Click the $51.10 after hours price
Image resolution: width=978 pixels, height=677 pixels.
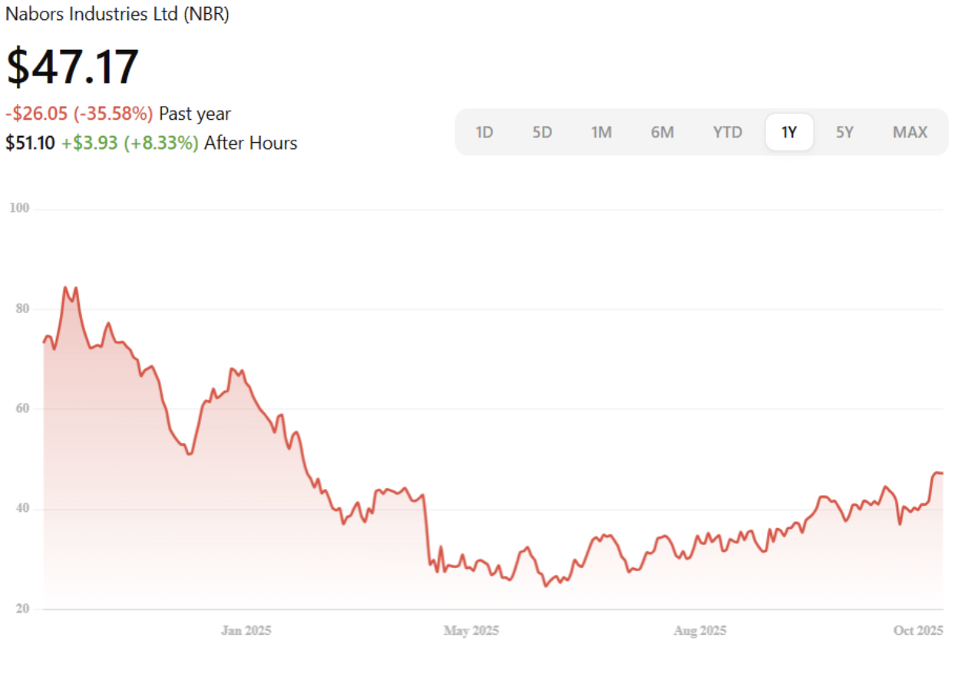(x=30, y=143)
